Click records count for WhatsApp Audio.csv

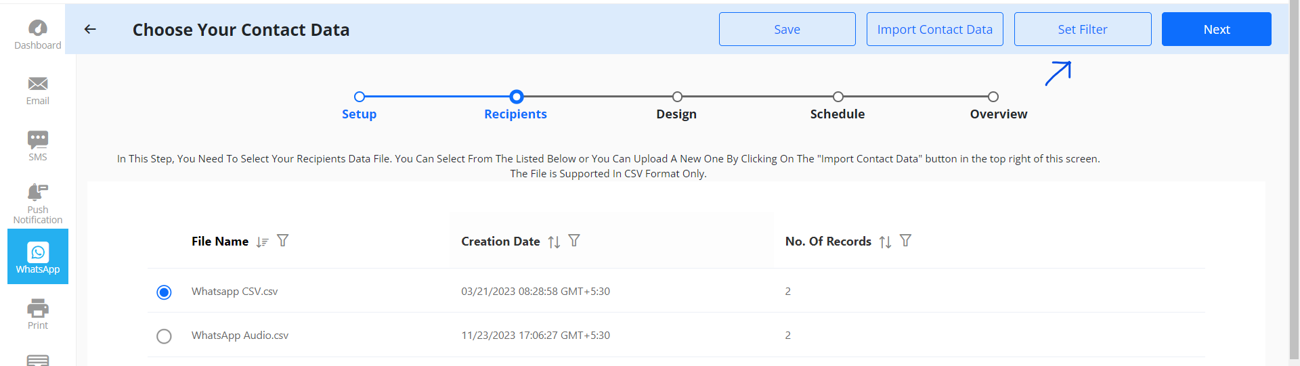coord(787,336)
